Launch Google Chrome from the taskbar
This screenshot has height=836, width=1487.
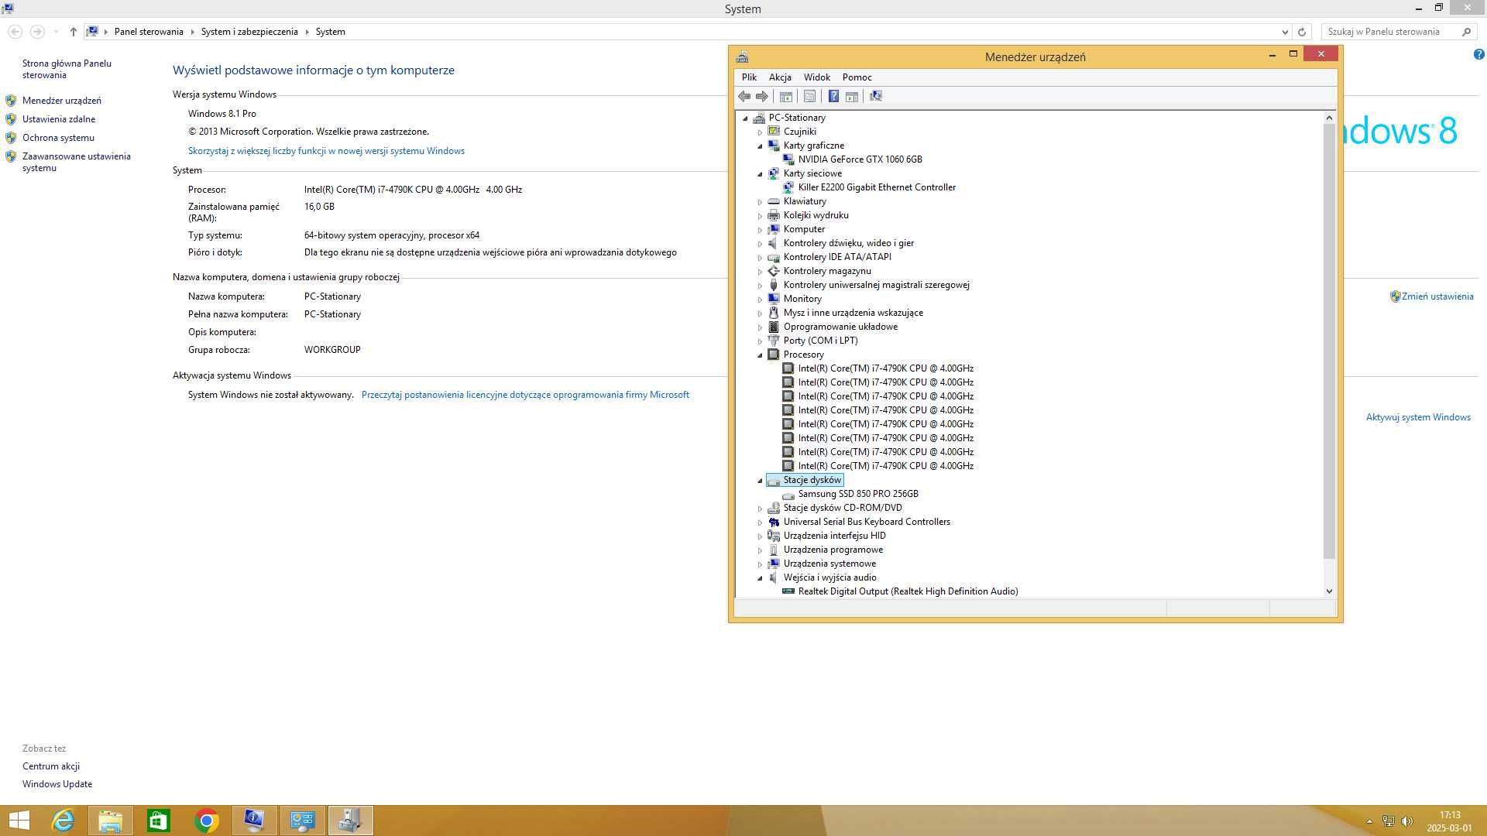[x=207, y=821]
